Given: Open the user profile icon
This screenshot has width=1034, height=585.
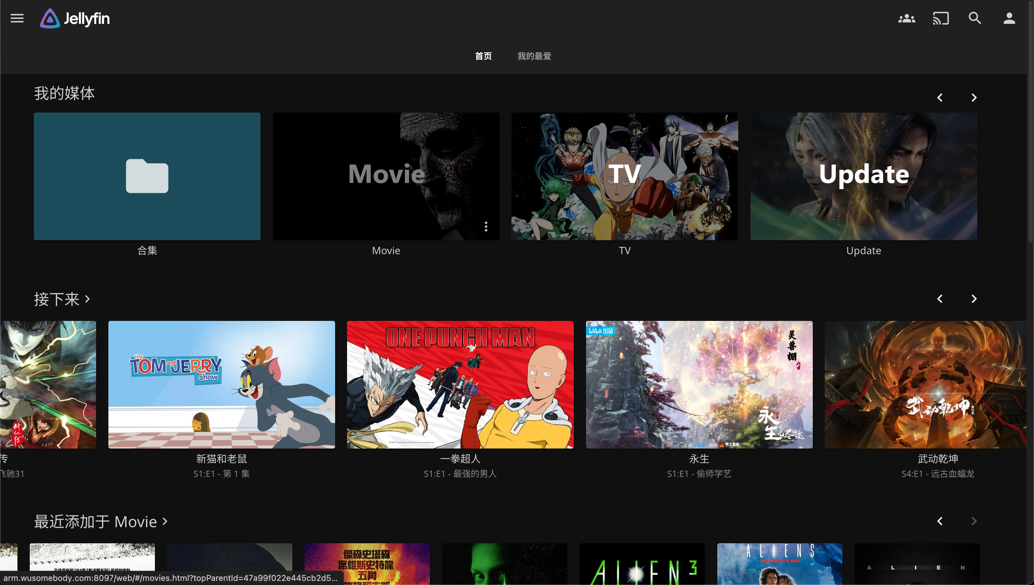Looking at the screenshot, I should tap(1009, 18).
